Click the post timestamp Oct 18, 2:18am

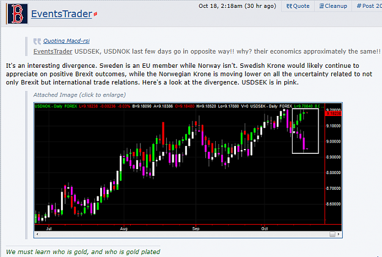tap(237, 6)
